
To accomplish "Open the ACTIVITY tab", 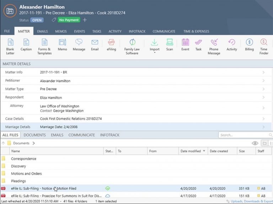I will tap(115, 32).
